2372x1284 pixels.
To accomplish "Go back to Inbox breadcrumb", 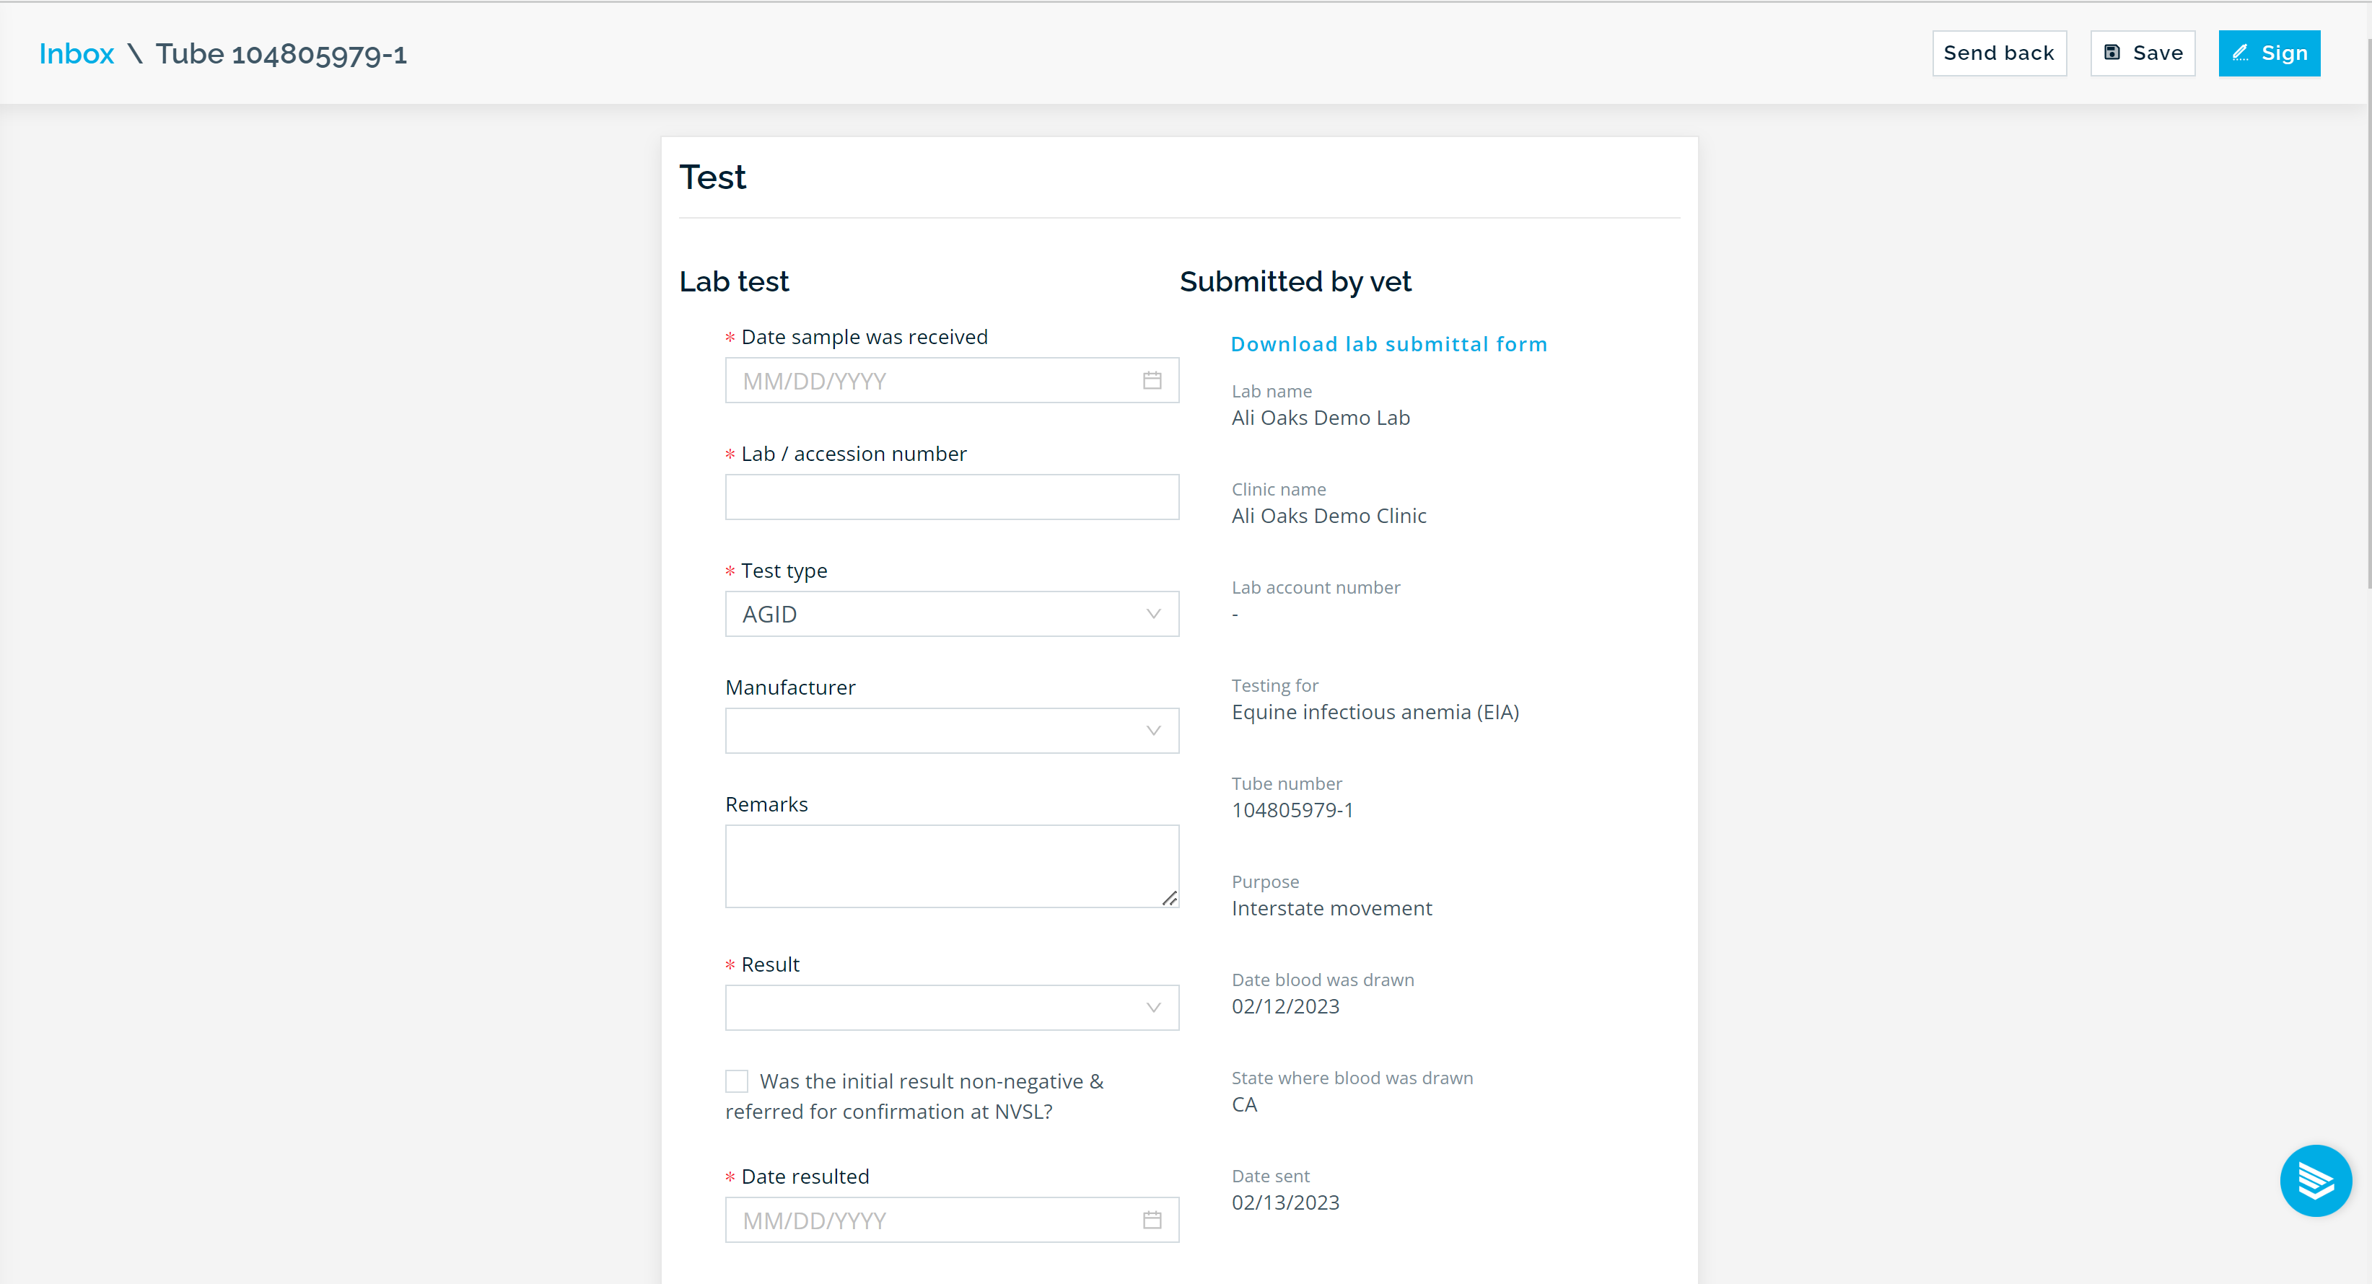I will (x=76, y=53).
